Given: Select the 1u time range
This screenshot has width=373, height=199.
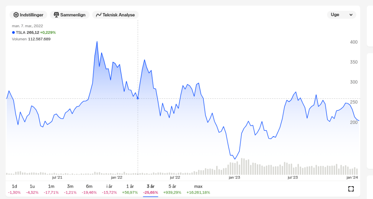Looking at the screenshot, I should click(32, 189).
